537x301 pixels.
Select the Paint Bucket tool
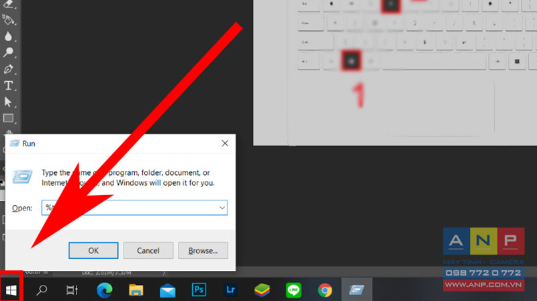coord(8,20)
